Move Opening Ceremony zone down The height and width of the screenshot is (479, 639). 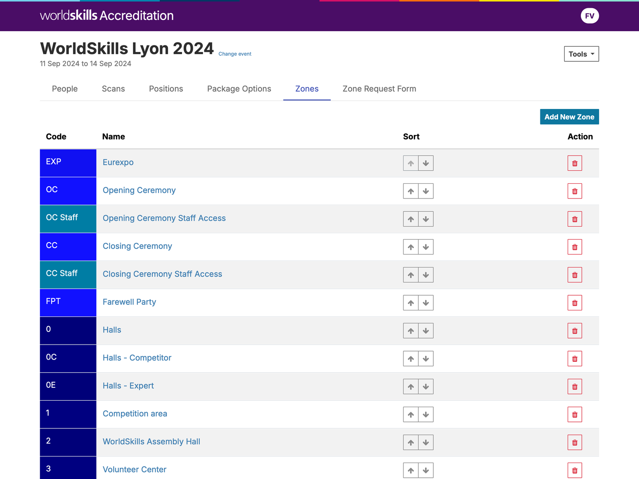pyautogui.click(x=426, y=191)
